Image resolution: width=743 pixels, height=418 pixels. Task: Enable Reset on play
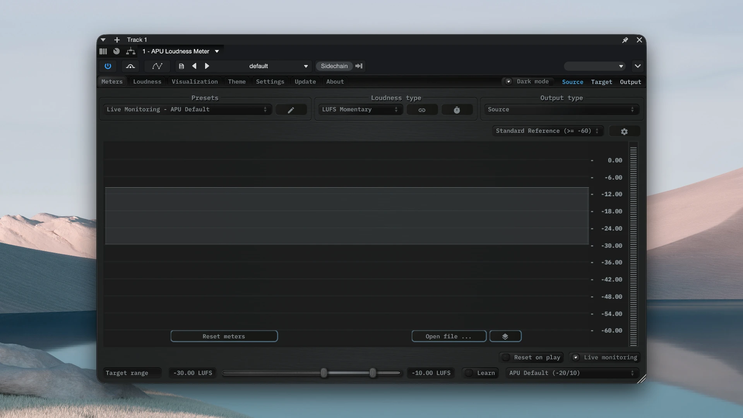point(531,357)
